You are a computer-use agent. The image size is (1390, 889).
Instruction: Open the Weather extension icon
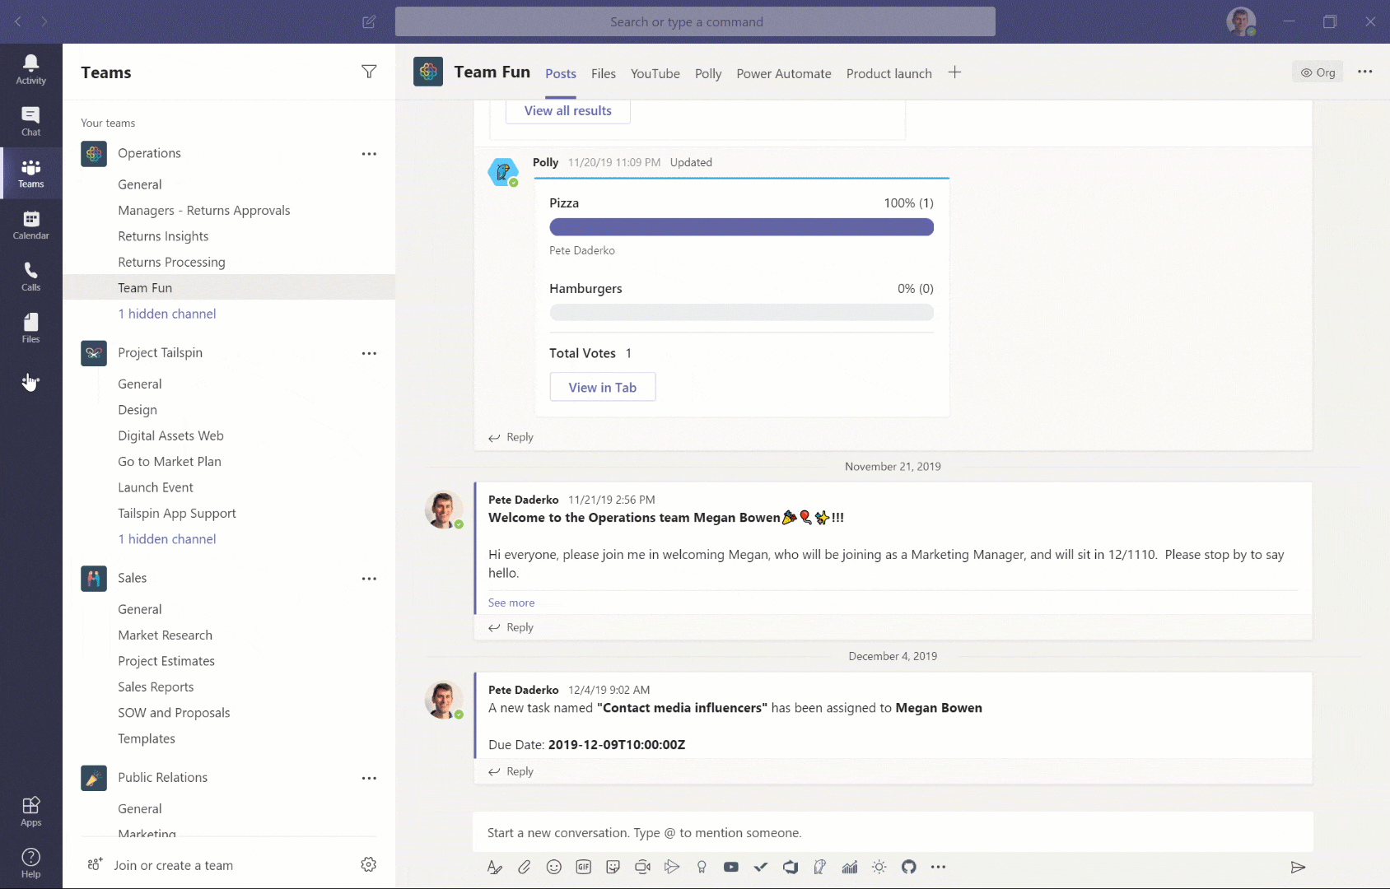[879, 867]
